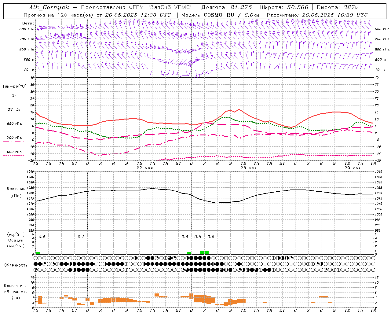The width and height of the screenshot is (391, 313).
Task: Select the Конвективн. panel label
Action: point(16,286)
